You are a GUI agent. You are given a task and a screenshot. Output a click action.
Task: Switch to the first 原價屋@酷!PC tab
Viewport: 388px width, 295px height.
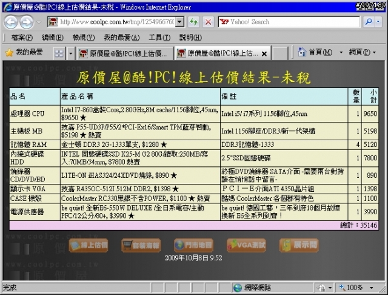pyautogui.click(x=124, y=53)
